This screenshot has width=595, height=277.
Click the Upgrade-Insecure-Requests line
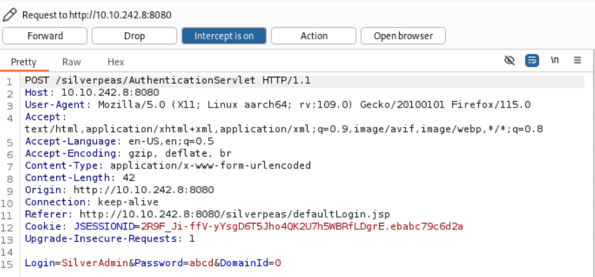pyautogui.click(x=110, y=239)
